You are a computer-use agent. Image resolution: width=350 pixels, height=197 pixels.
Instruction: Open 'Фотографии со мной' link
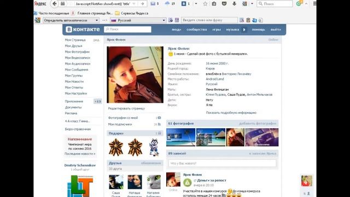tap(123, 118)
